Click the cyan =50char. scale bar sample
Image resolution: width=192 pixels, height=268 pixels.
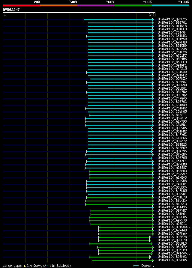point(136,266)
